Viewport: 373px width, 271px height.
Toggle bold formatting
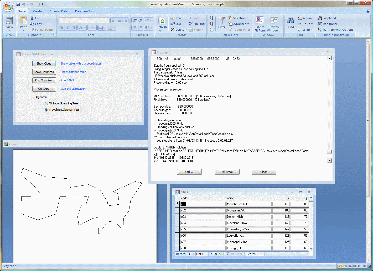(x=61, y=28)
